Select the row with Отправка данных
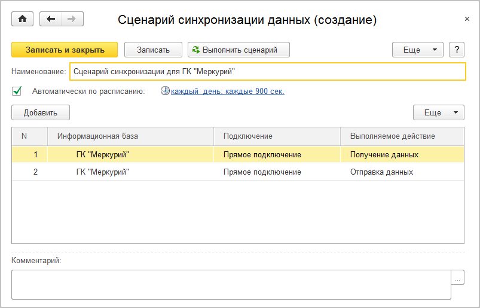 381,172
